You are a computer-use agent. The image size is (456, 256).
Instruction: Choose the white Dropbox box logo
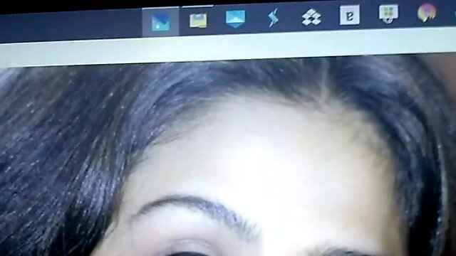(x=311, y=17)
